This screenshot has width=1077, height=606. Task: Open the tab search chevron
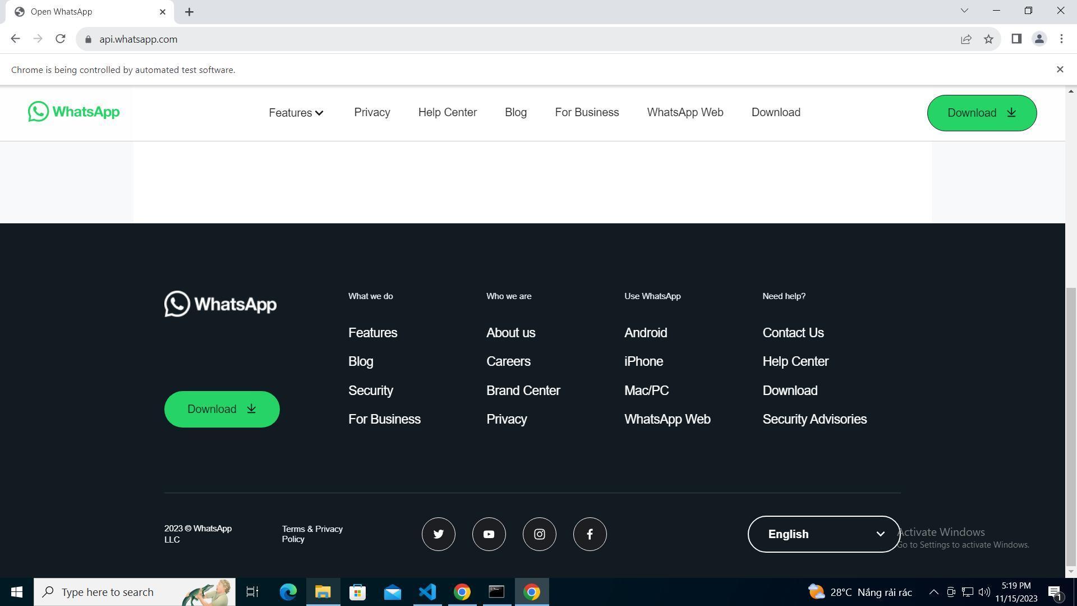pyautogui.click(x=964, y=11)
